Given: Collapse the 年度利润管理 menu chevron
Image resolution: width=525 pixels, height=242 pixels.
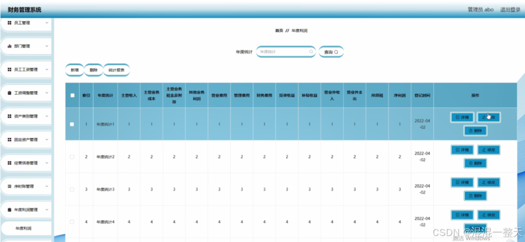Looking at the screenshot, I should (46, 210).
